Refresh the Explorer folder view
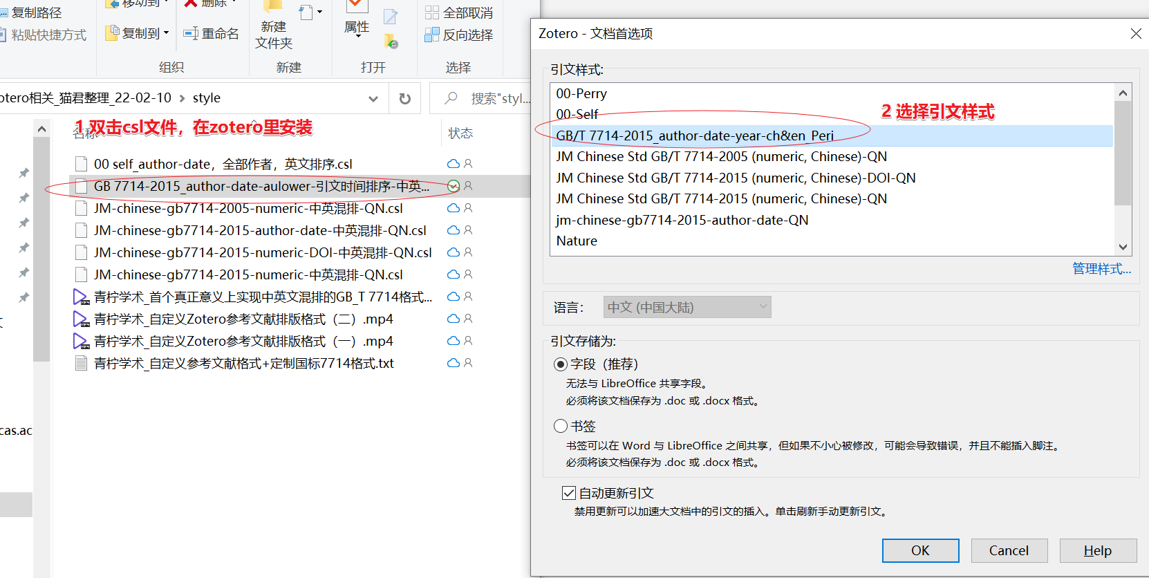 coord(405,98)
